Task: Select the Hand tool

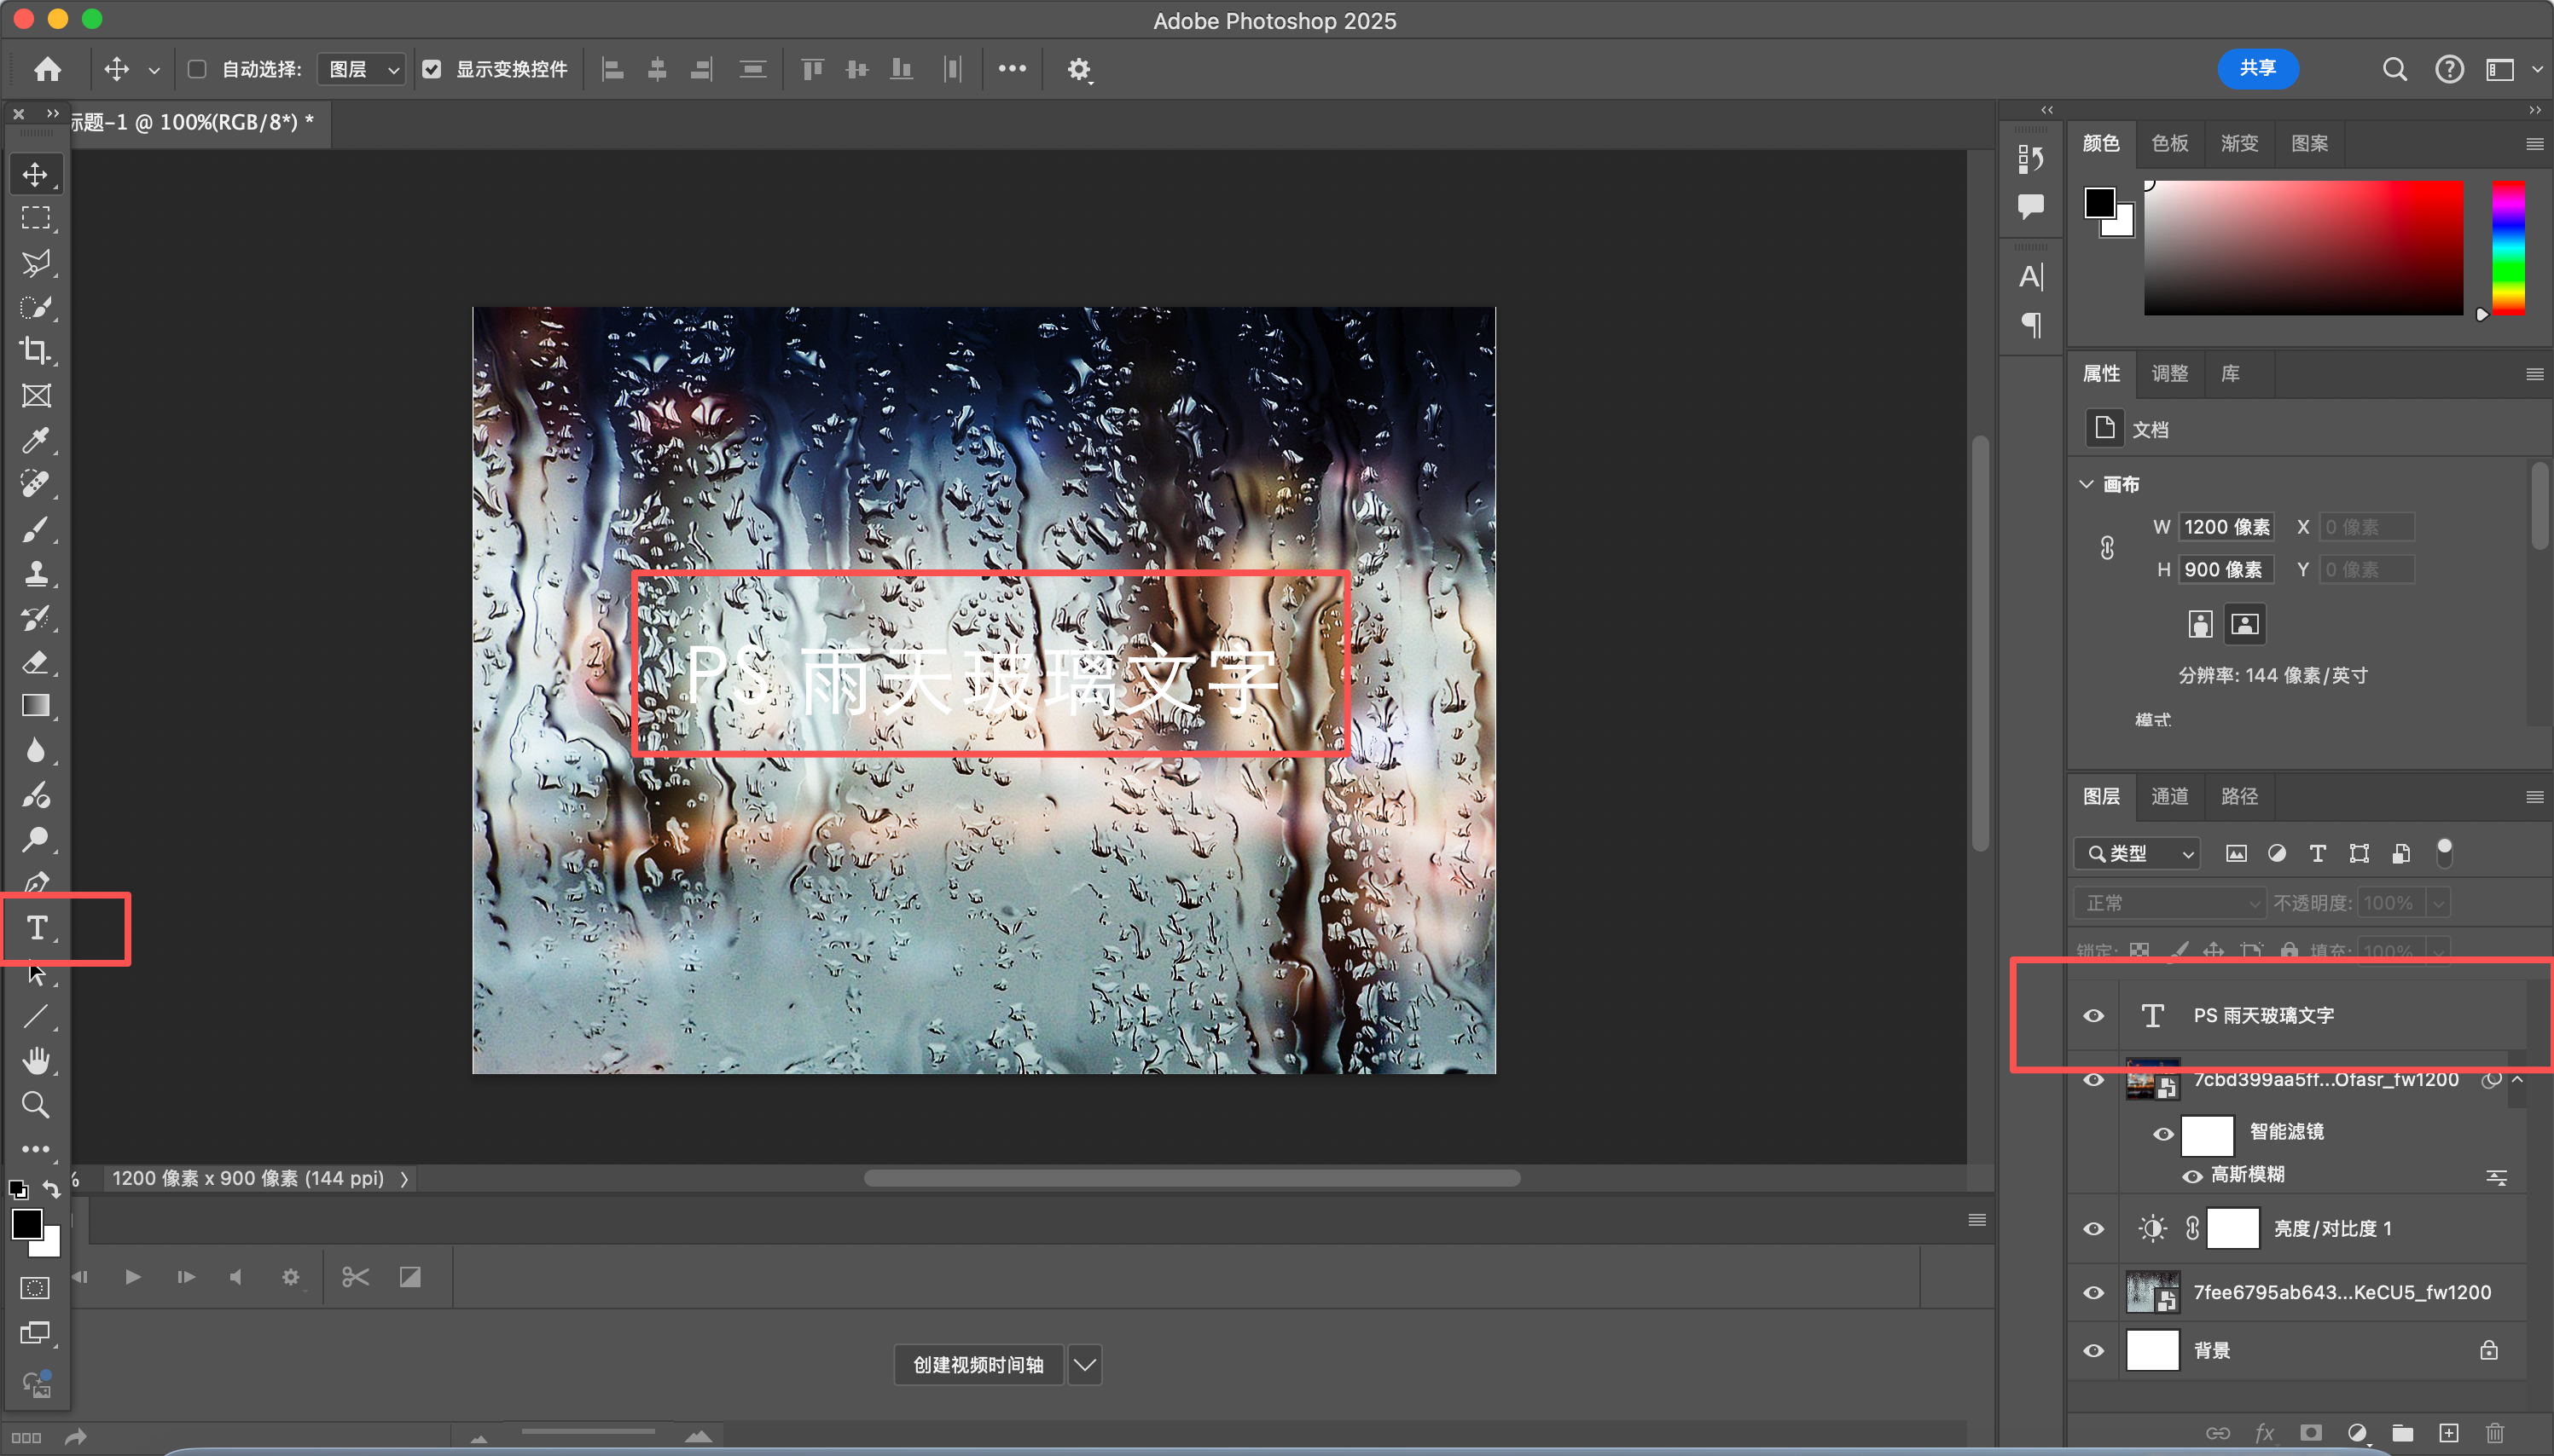Action: pos(36,1060)
